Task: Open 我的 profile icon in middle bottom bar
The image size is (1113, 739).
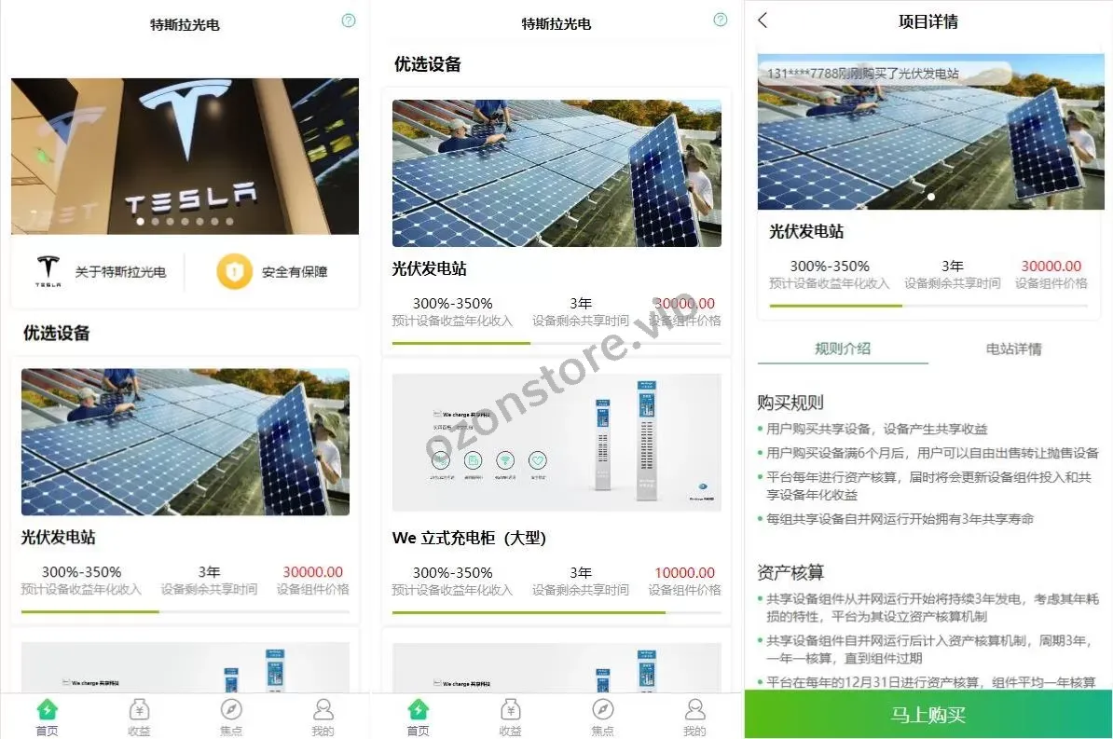Action: coord(694,709)
